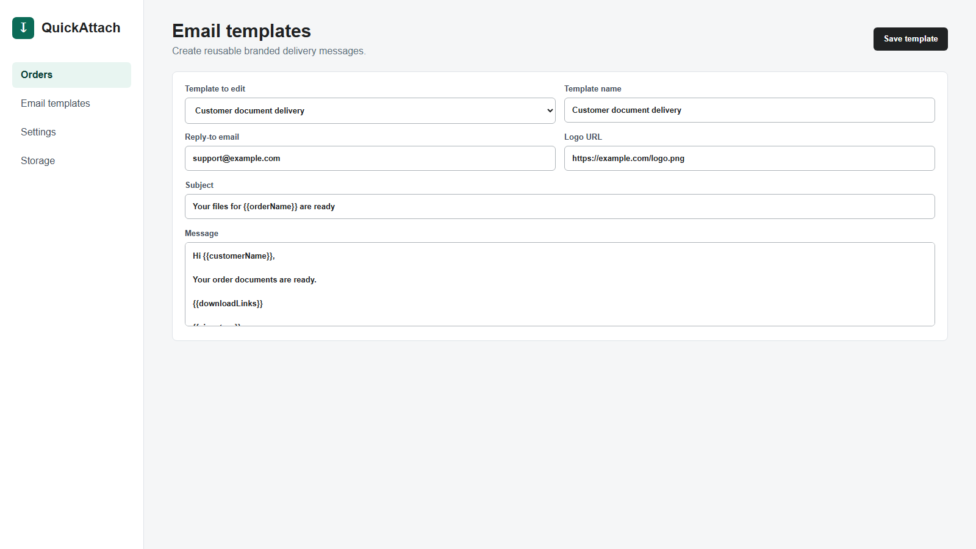Click the Logo URL label
Viewport: 976px width, 549px height.
pyautogui.click(x=583, y=137)
